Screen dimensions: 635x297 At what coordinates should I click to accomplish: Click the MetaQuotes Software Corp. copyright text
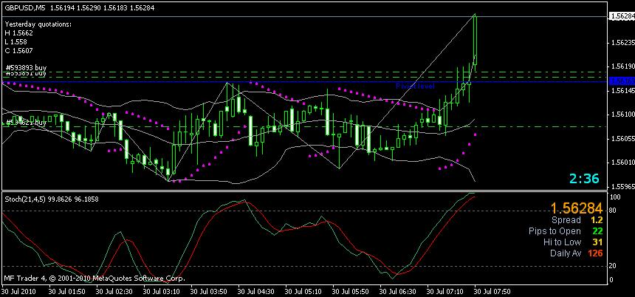pyautogui.click(x=95, y=279)
